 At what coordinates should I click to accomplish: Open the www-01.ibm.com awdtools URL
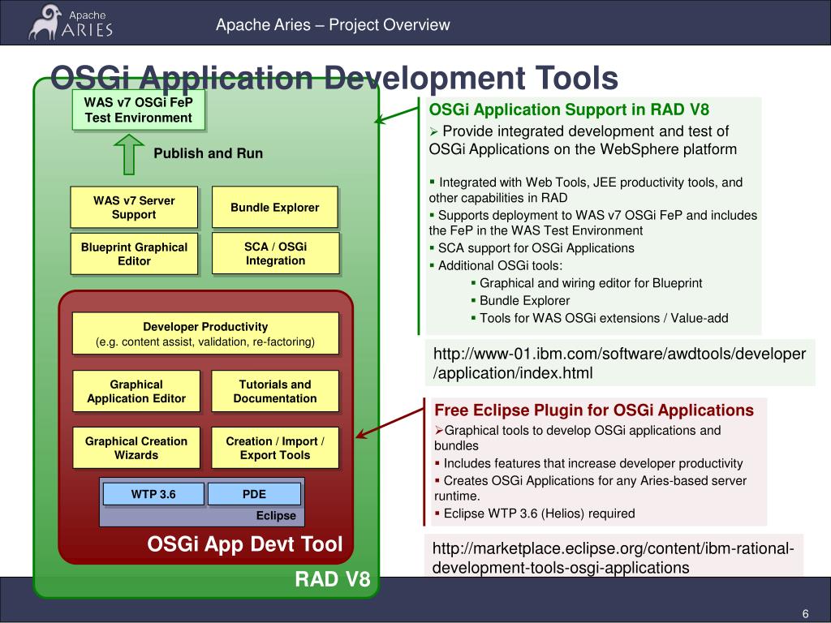(x=619, y=363)
